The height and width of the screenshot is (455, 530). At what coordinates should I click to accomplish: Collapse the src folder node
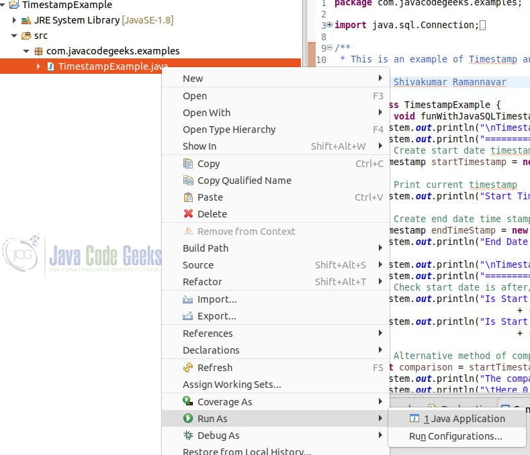pyautogui.click(x=14, y=36)
